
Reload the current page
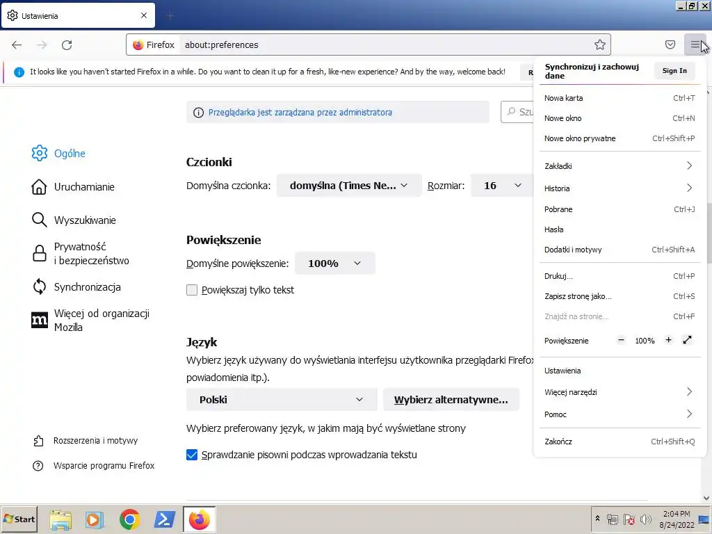(67, 44)
